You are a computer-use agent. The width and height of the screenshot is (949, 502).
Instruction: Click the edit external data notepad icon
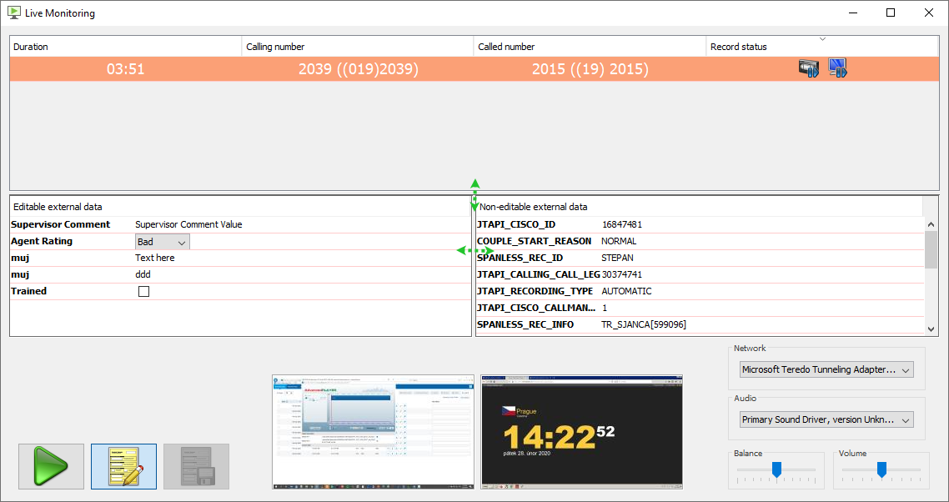(123, 466)
